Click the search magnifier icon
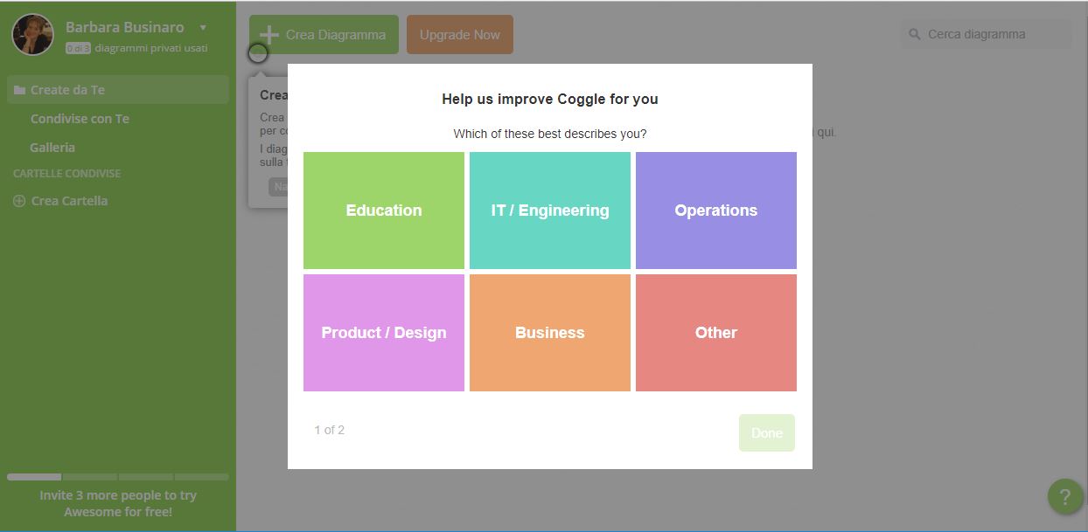1088x532 pixels. click(915, 35)
